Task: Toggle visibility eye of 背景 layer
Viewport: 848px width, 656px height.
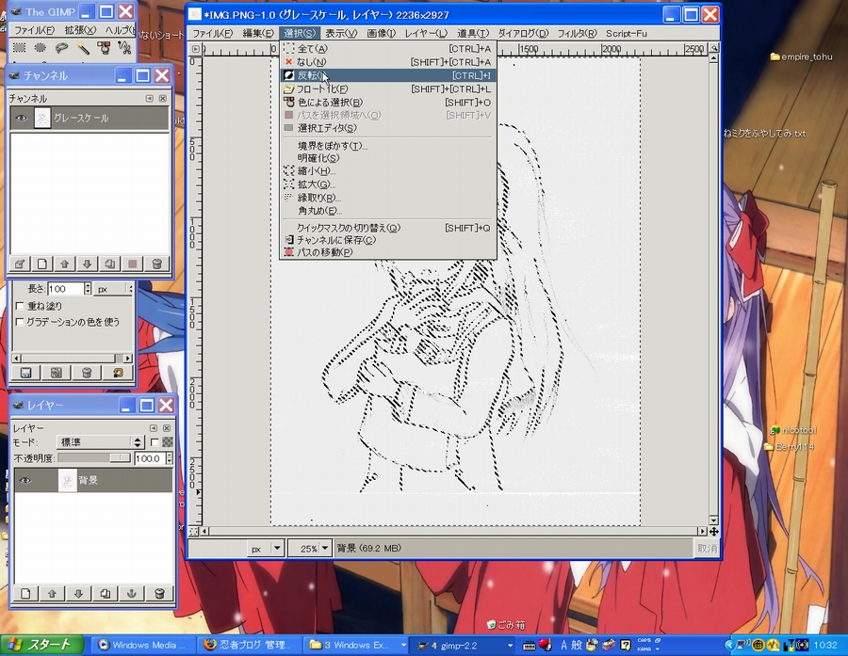Action: click(25, 480)
